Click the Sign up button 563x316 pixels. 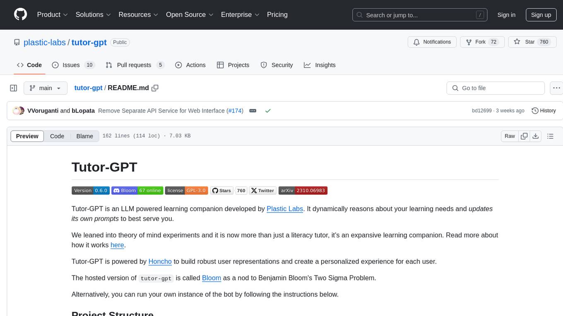541,15
